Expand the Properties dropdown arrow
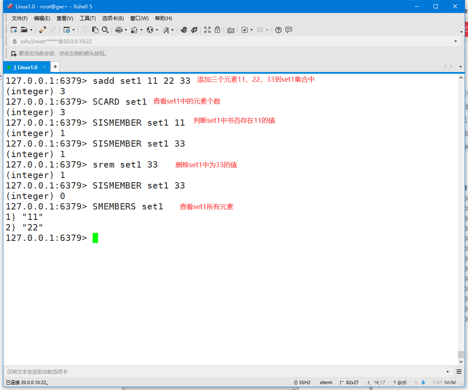The height and width of the screenshot is (390, 468). (x=73, y=30)
